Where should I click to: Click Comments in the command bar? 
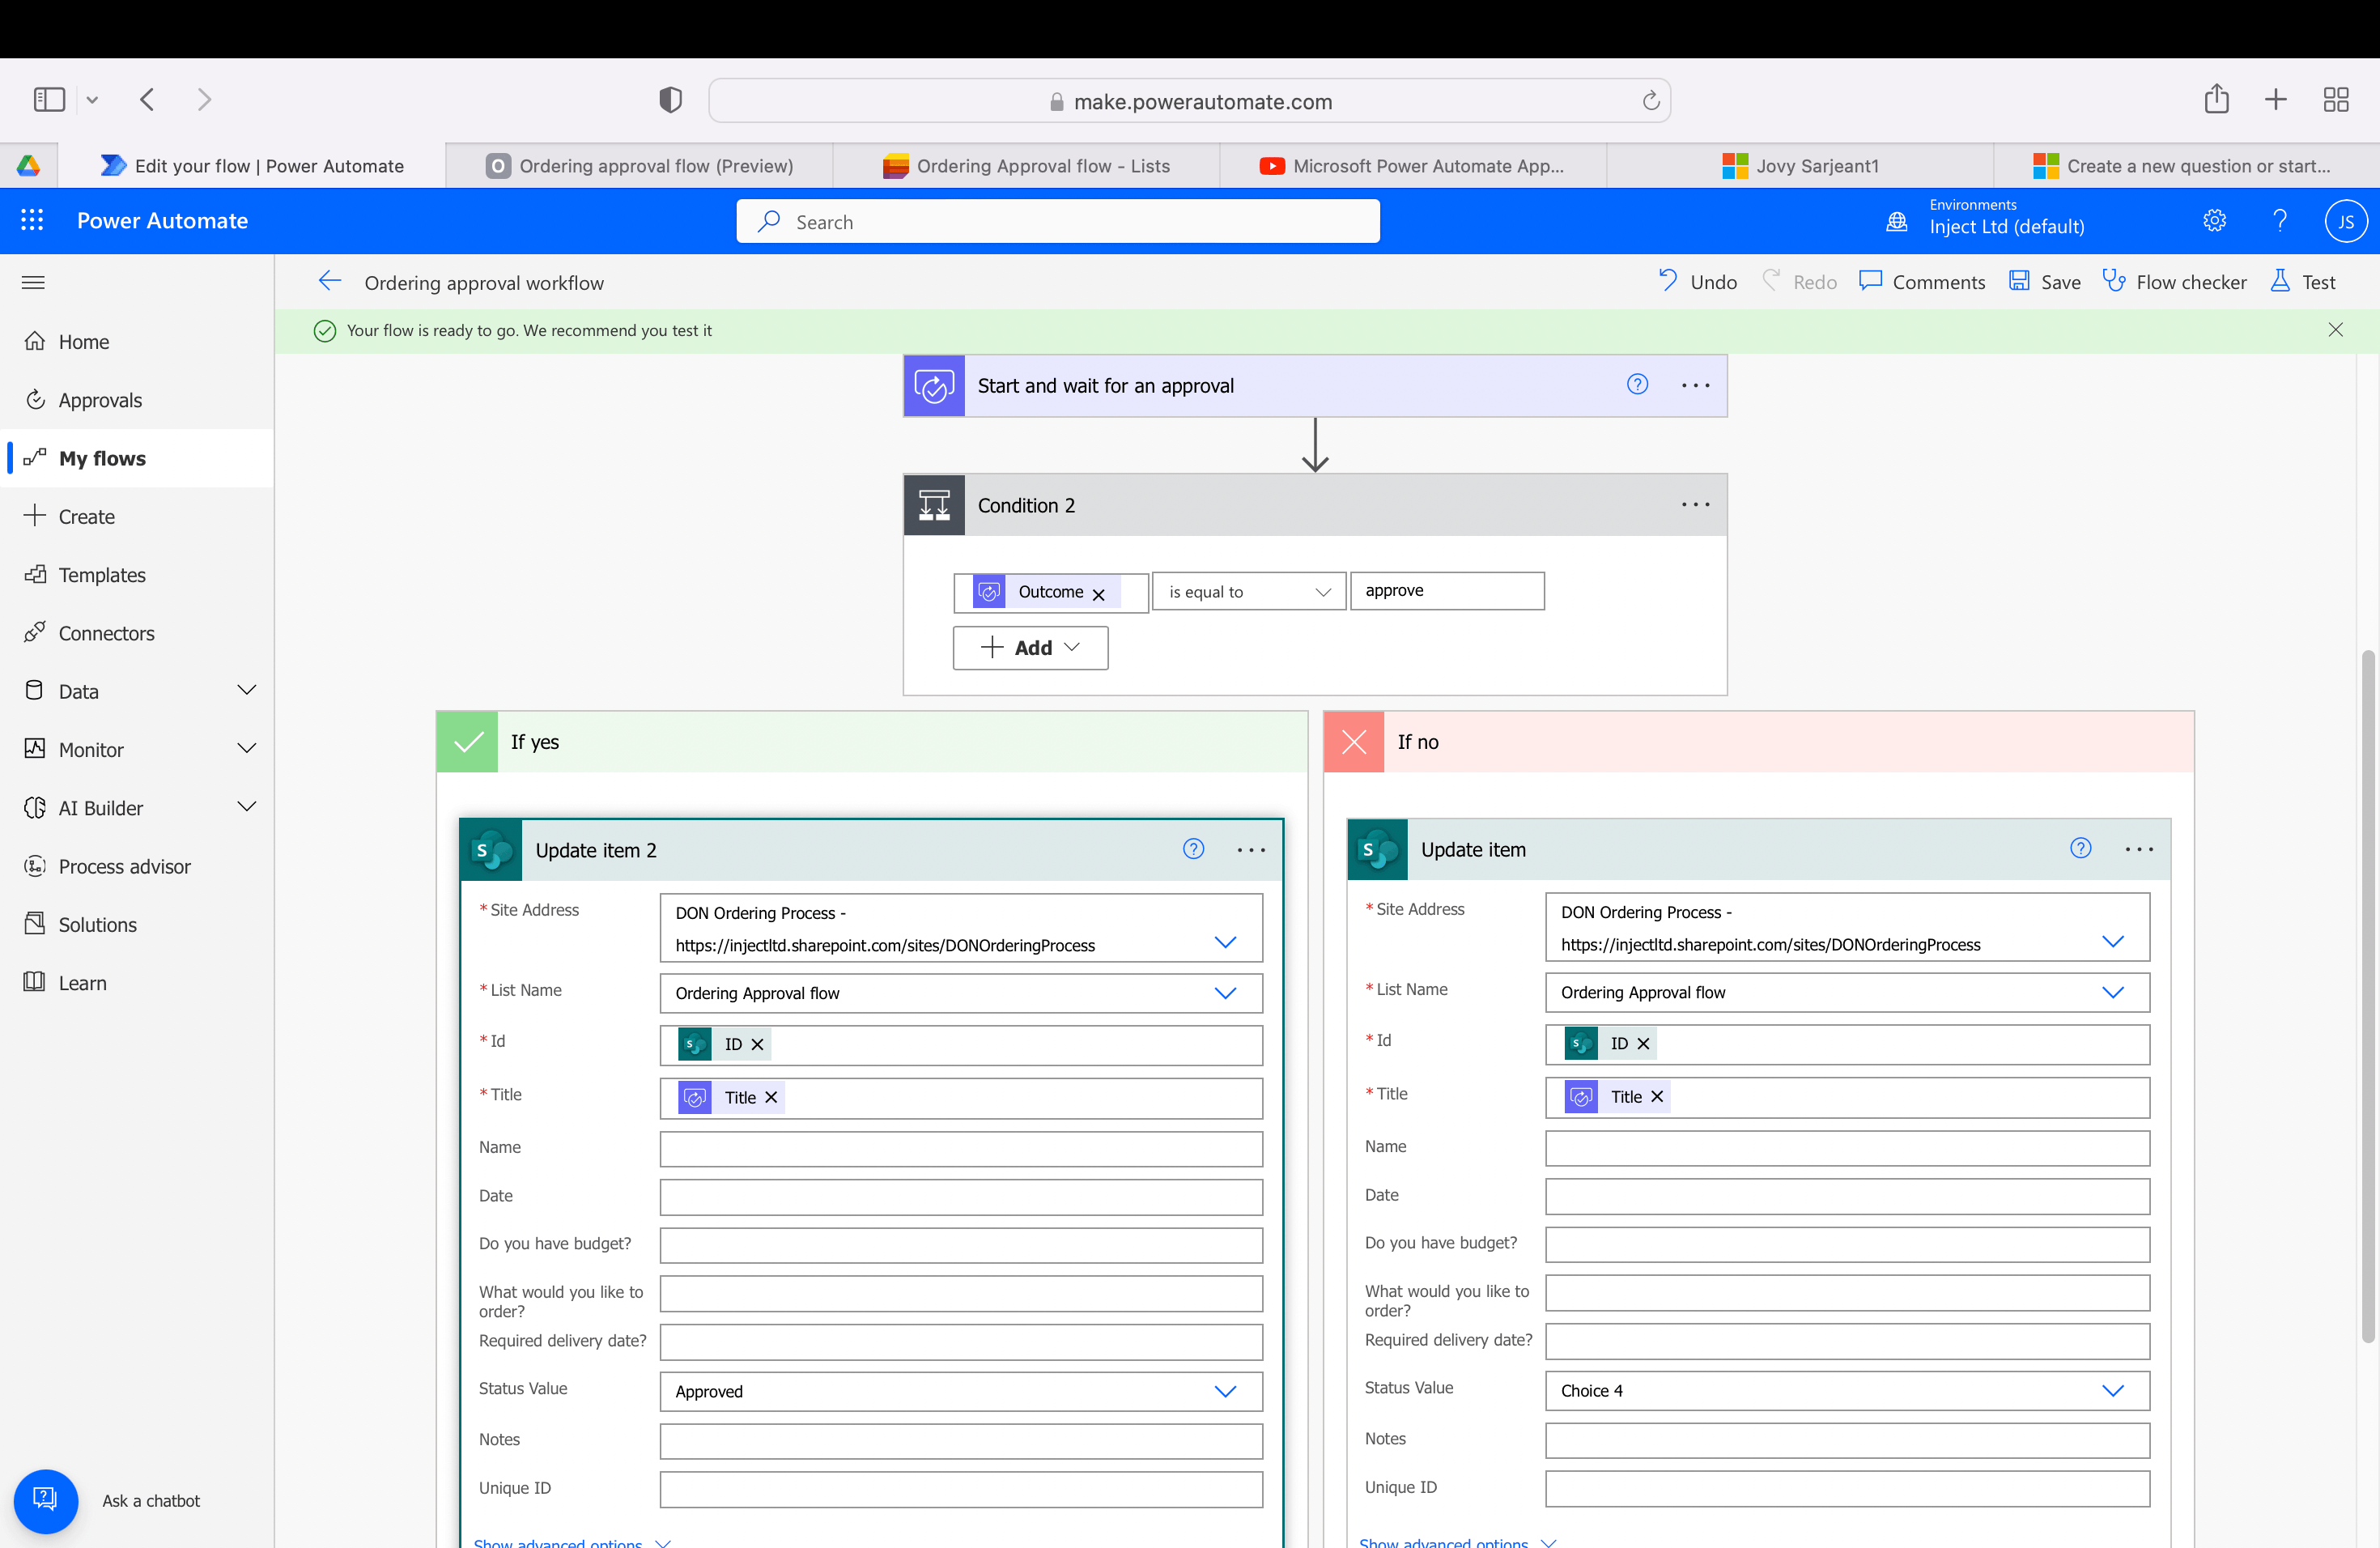coord(1921,281)
